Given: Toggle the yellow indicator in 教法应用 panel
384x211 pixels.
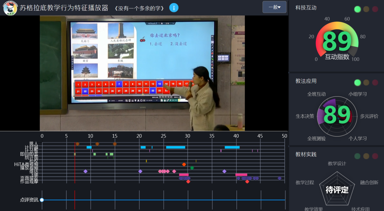Looking at the screenshot, I should (366, 82).
